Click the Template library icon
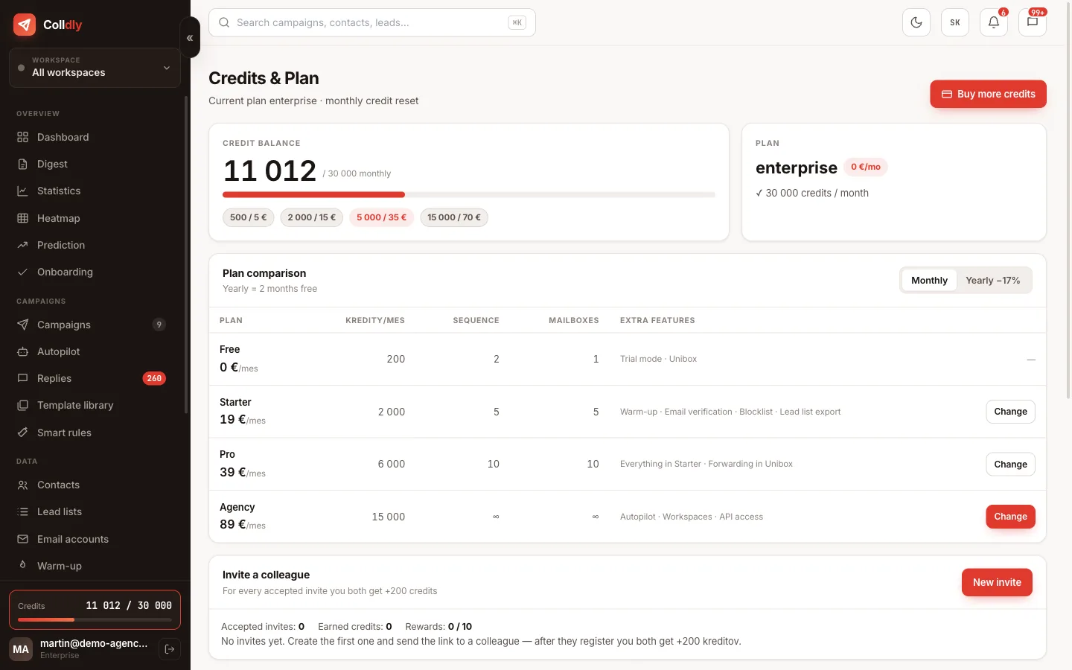The width and height of the screenshot is (1072, 670). (23, 405)
